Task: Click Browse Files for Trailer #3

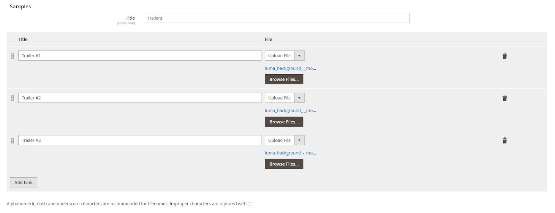Action: click(284, 164)
